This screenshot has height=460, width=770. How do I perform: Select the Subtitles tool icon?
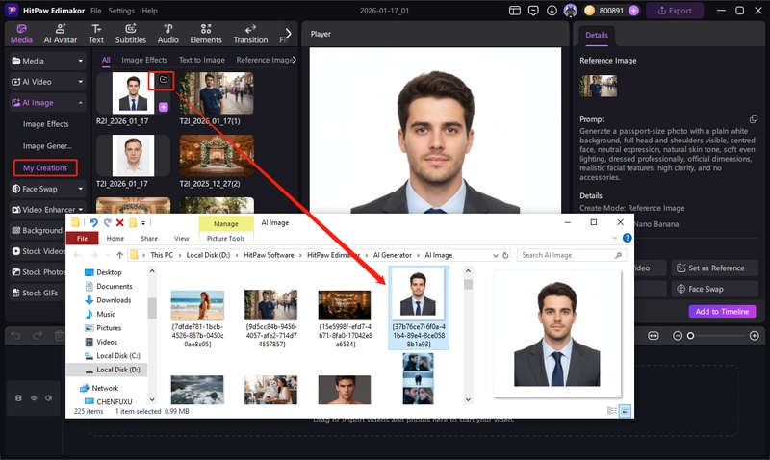(130, 34)
